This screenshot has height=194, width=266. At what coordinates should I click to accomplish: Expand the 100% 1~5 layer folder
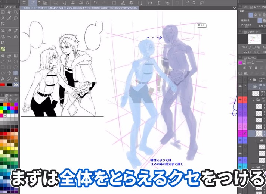250,79
